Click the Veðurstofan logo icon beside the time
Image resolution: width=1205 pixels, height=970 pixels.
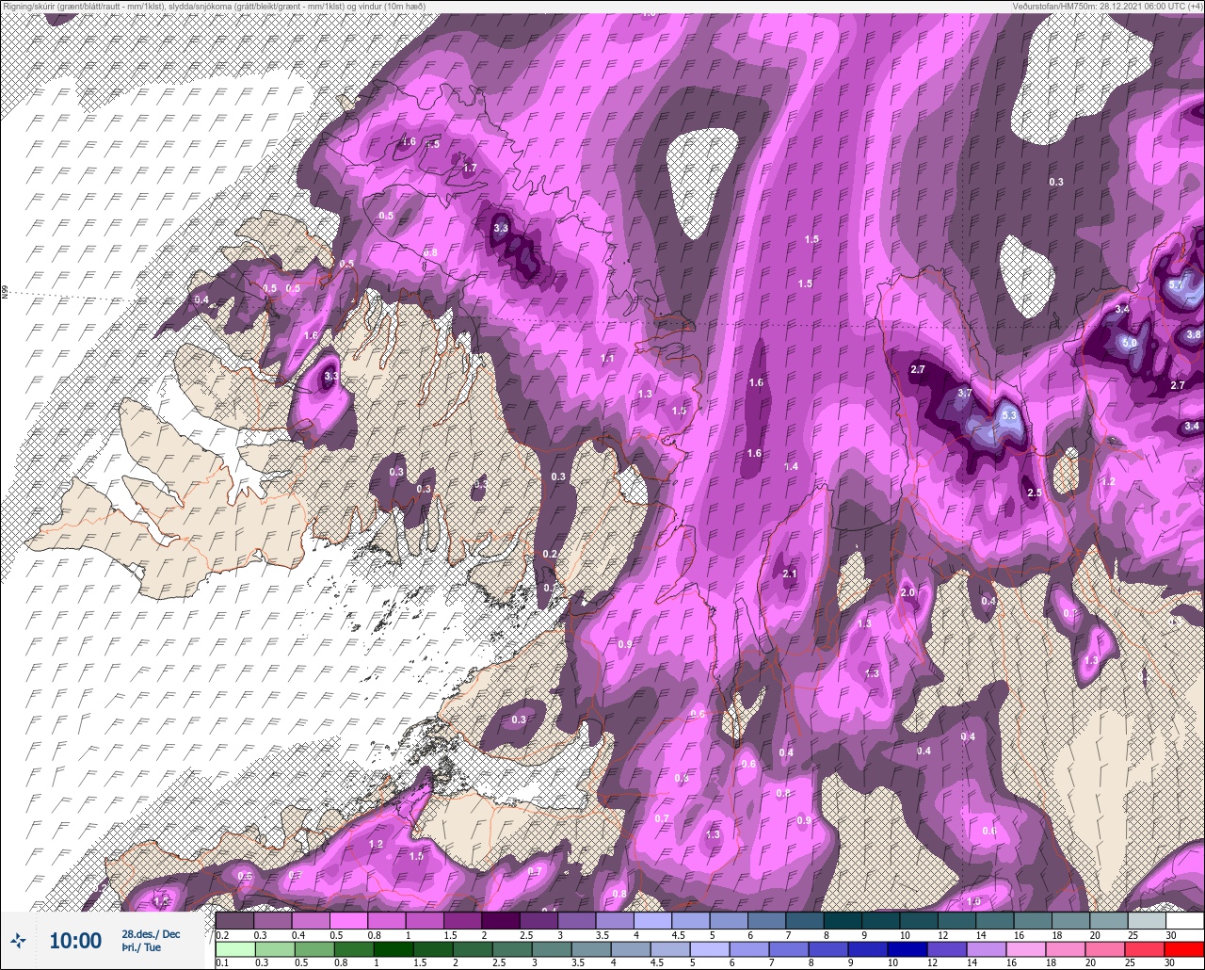(18, 940)
